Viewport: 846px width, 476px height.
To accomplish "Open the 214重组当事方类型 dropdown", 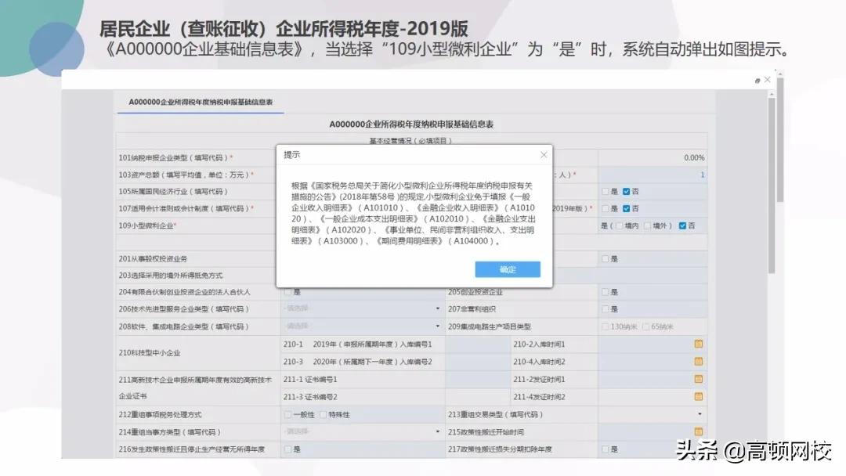I will [x=360, y=431].
